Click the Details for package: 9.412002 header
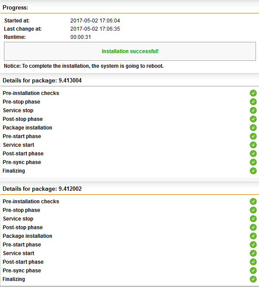Image resolution: width=259 pixels, height=287 pixels. 42,189
